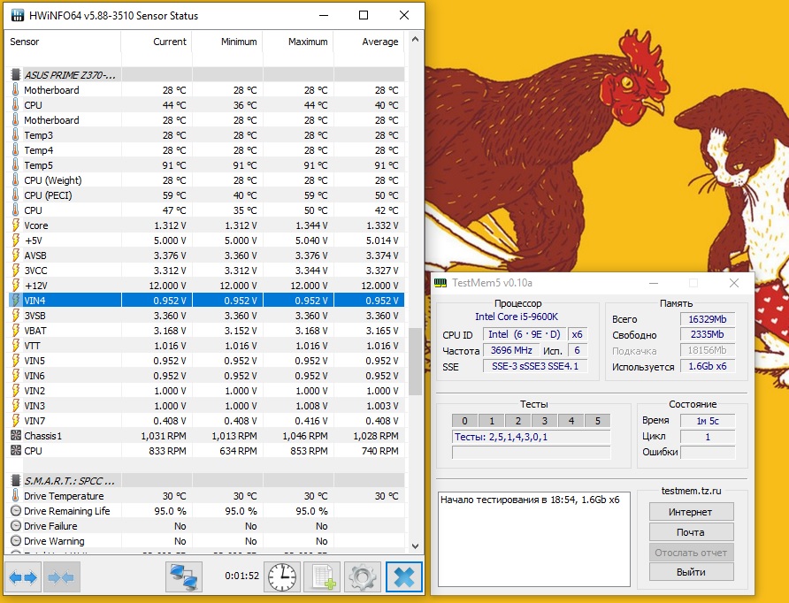Click the Current column header

[x=157, y=42]
